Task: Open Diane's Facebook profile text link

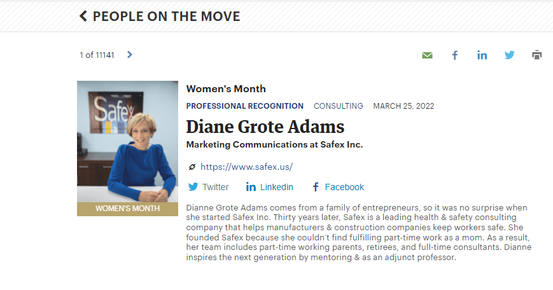Action: tap(344, 187)
